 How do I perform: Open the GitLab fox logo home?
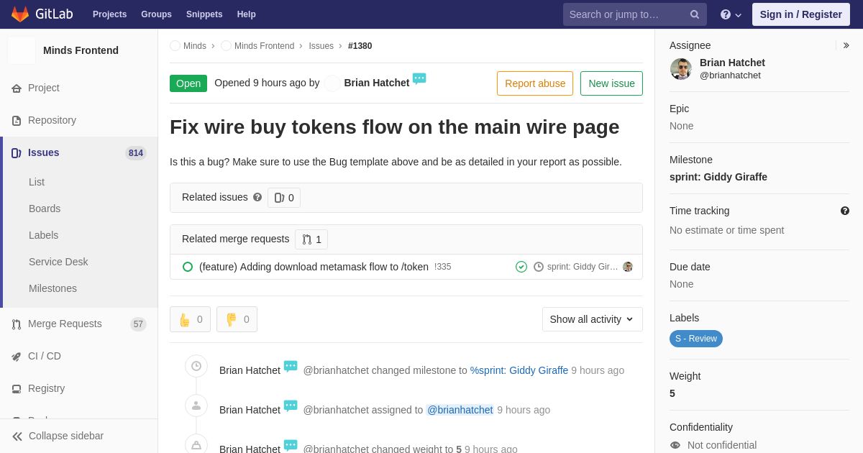click(20, 14)
